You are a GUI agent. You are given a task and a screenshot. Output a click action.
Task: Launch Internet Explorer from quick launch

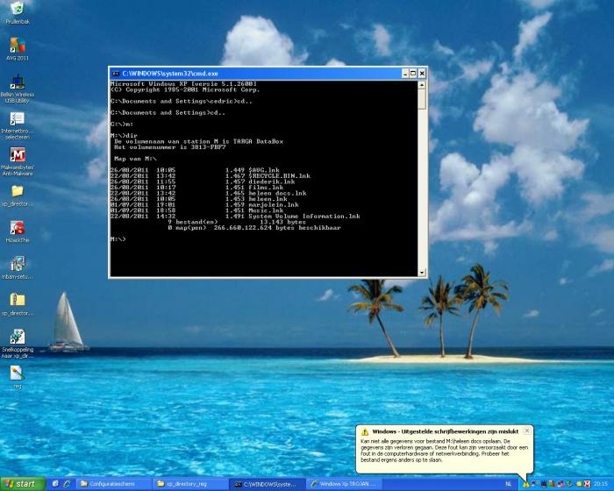point(67,484)
